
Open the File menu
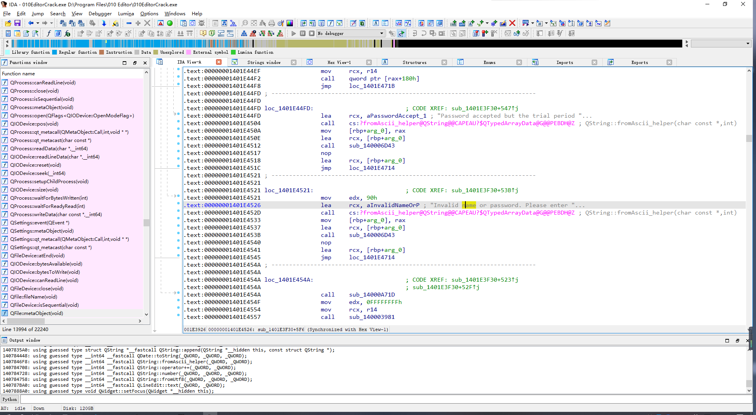pyautogui.click(x=7, y=13)
